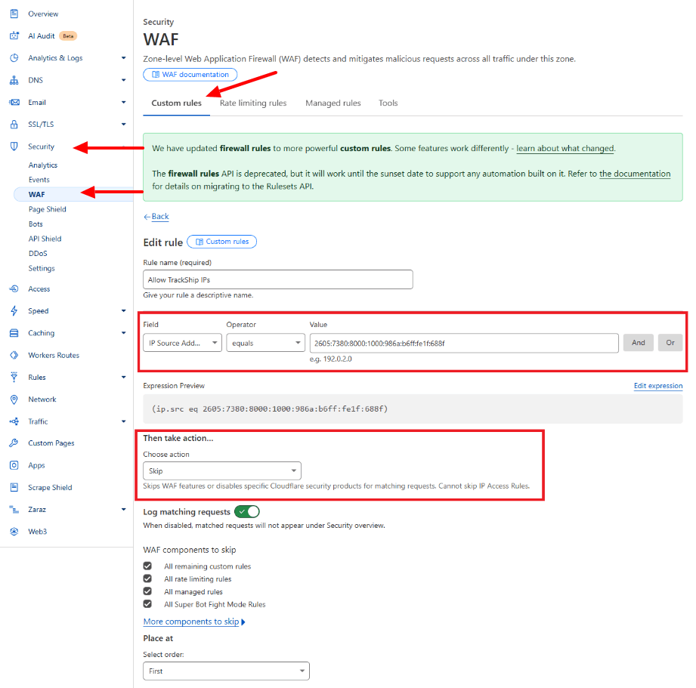The width and height of the screenshot is (696, 688).
Task: Open the Operator dropdown showing equals
Action: click(x=265, y=343)
